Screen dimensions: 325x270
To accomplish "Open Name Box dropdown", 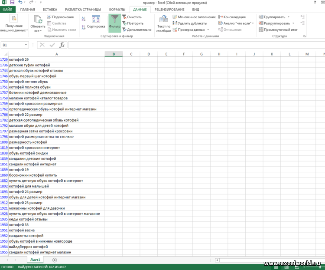I will (26, 45).
